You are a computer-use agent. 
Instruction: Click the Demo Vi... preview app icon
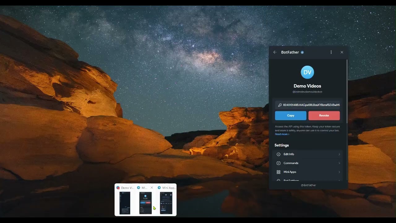pos(118,188)
